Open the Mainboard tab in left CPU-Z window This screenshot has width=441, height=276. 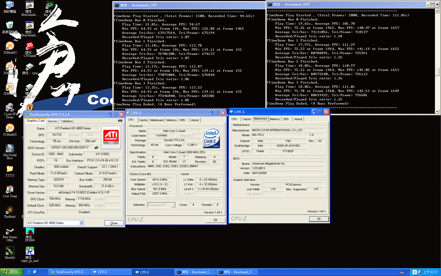(x=157, y=120)
